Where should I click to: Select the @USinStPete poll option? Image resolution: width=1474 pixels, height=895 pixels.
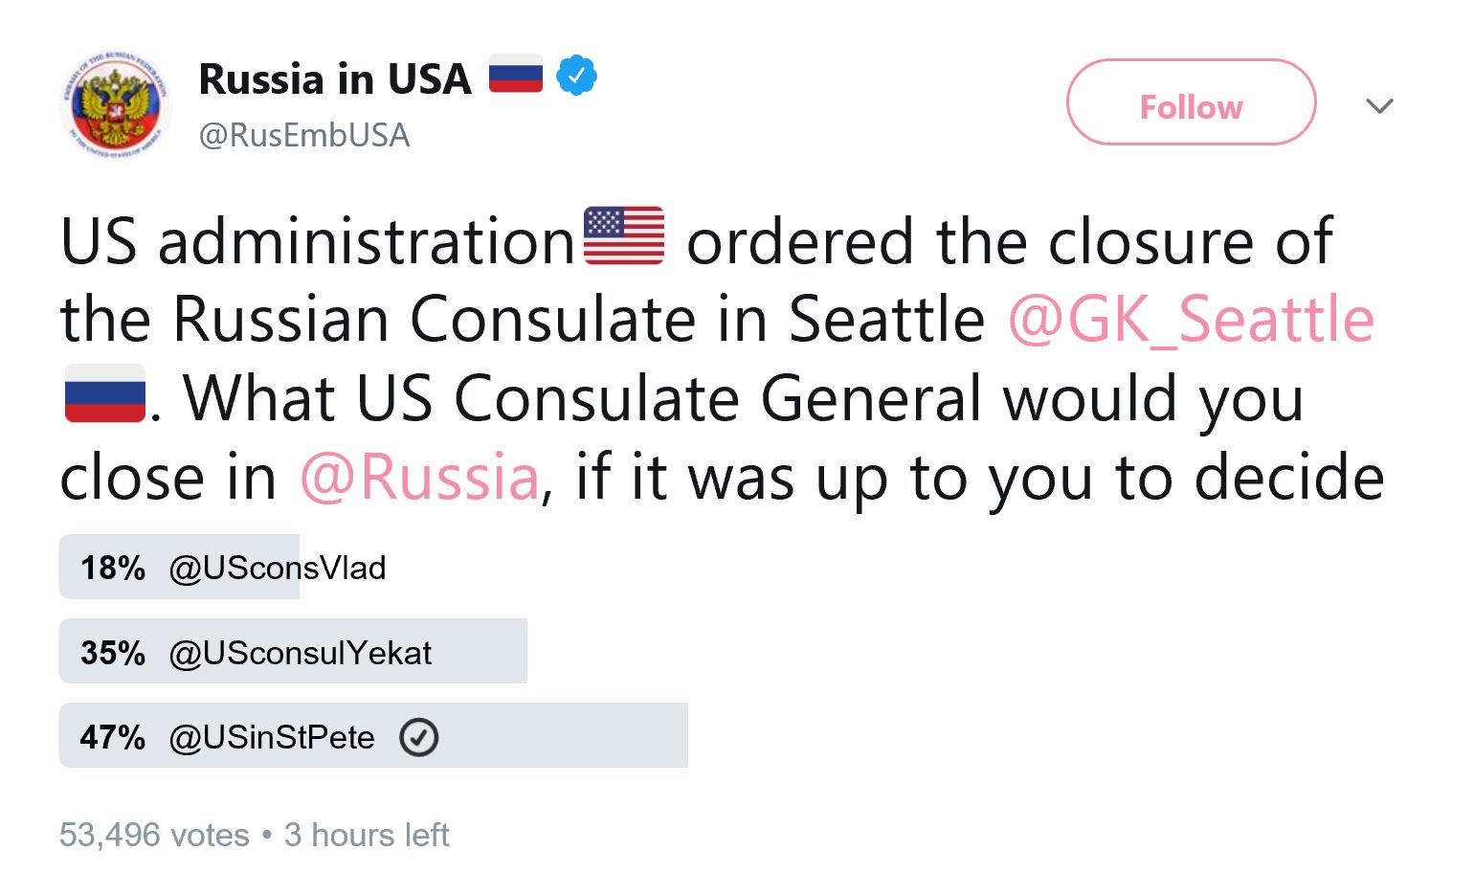pos(272,738)
